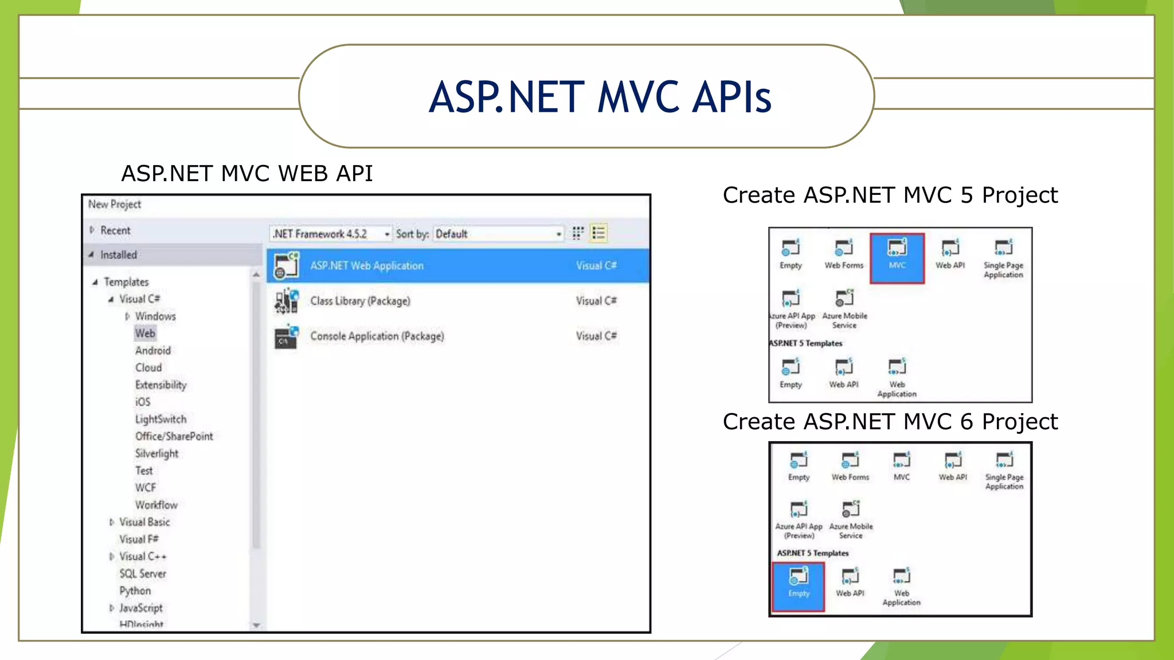This screenshot has height=660, width=1174.
Task: Select the ASP.NET Web Application template
Action: (458, 265)
